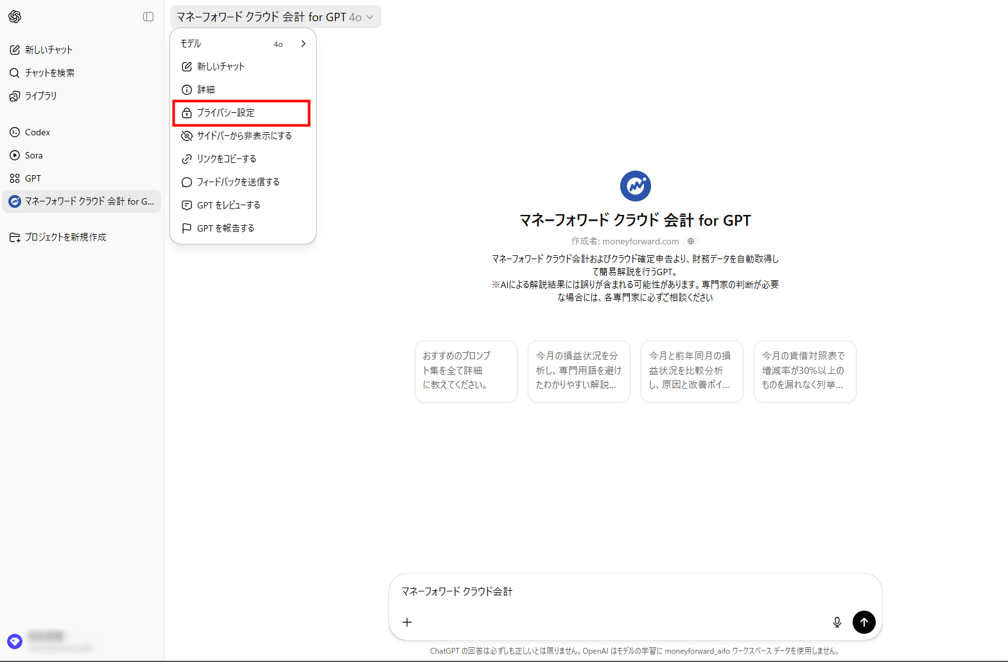The width and height of the screenshot is (1008, 662).
Task: Click the message input text field
Action: [x=636, y=591]
